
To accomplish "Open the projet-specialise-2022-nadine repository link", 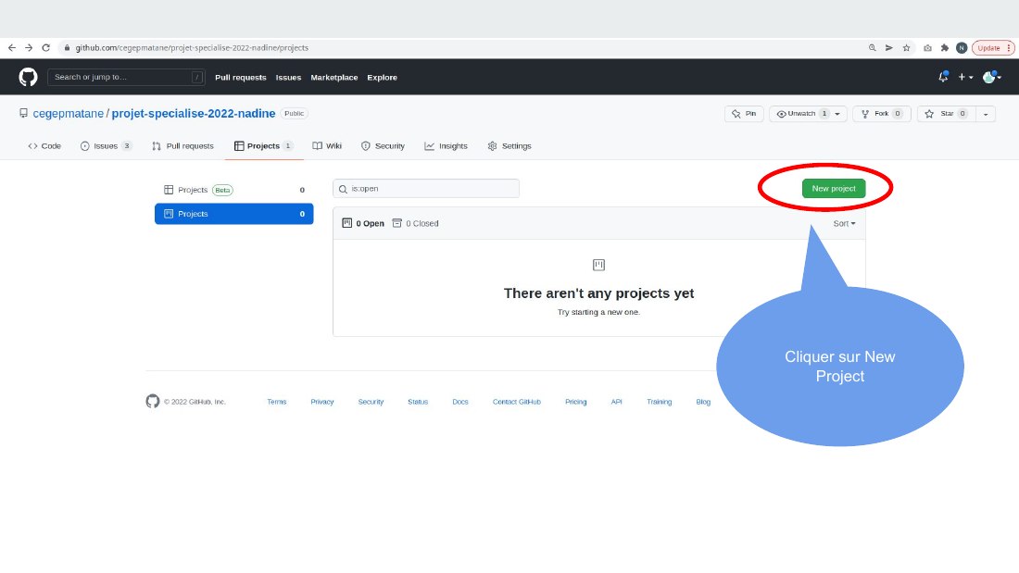I will click(194, 114).
